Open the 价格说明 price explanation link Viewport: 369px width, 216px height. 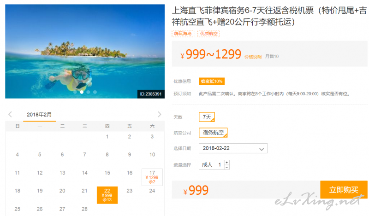click(253, 57)
